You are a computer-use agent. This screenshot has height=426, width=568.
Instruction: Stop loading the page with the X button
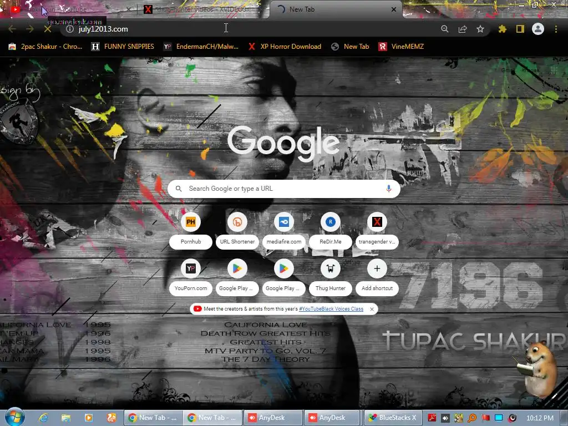pos(48,29)
